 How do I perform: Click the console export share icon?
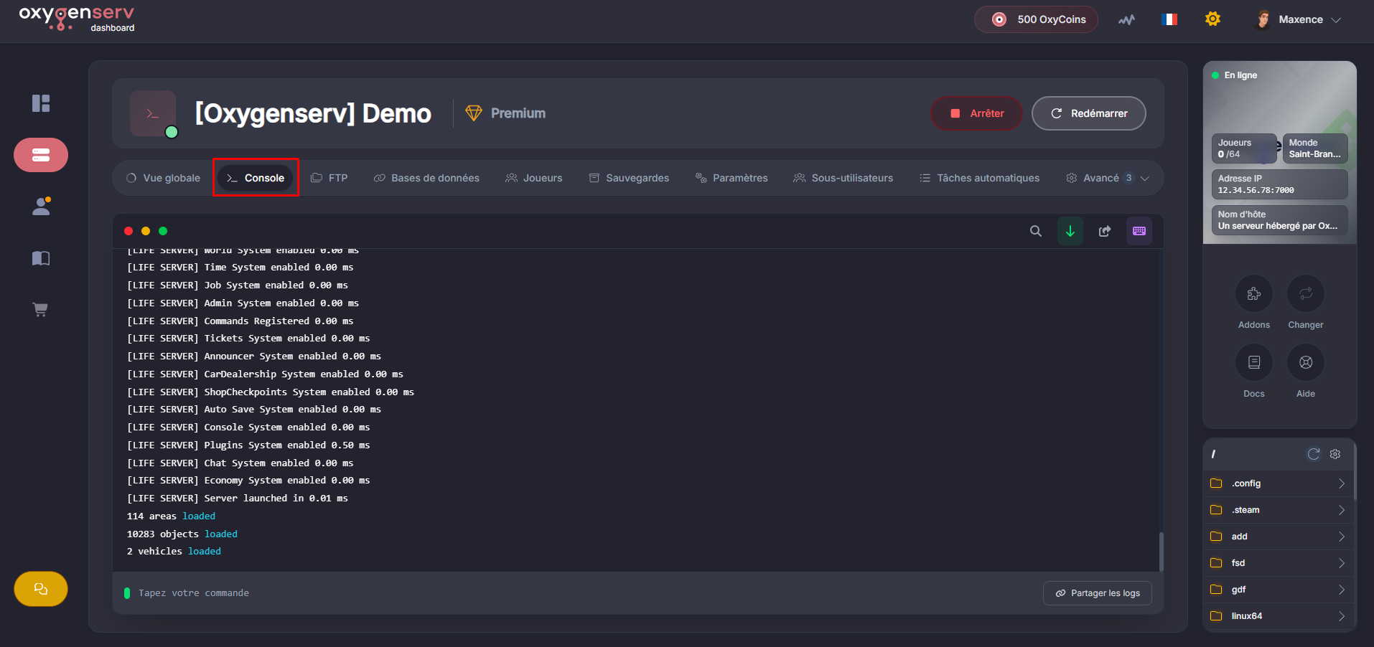1104,231
